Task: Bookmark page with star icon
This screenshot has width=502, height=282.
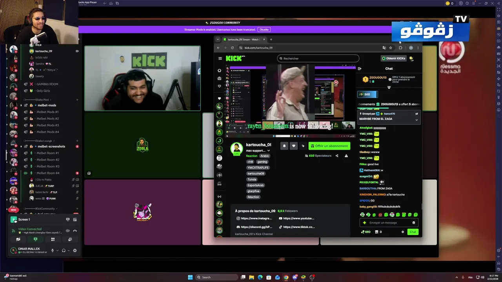Action: click(x=391, y=48)
